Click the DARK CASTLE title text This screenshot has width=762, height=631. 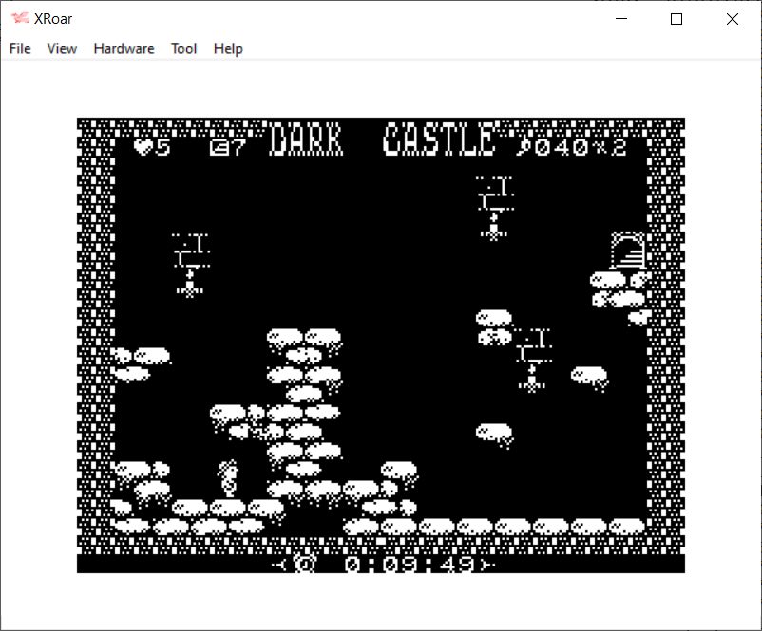pyautogui.click(x=382, y=140)
